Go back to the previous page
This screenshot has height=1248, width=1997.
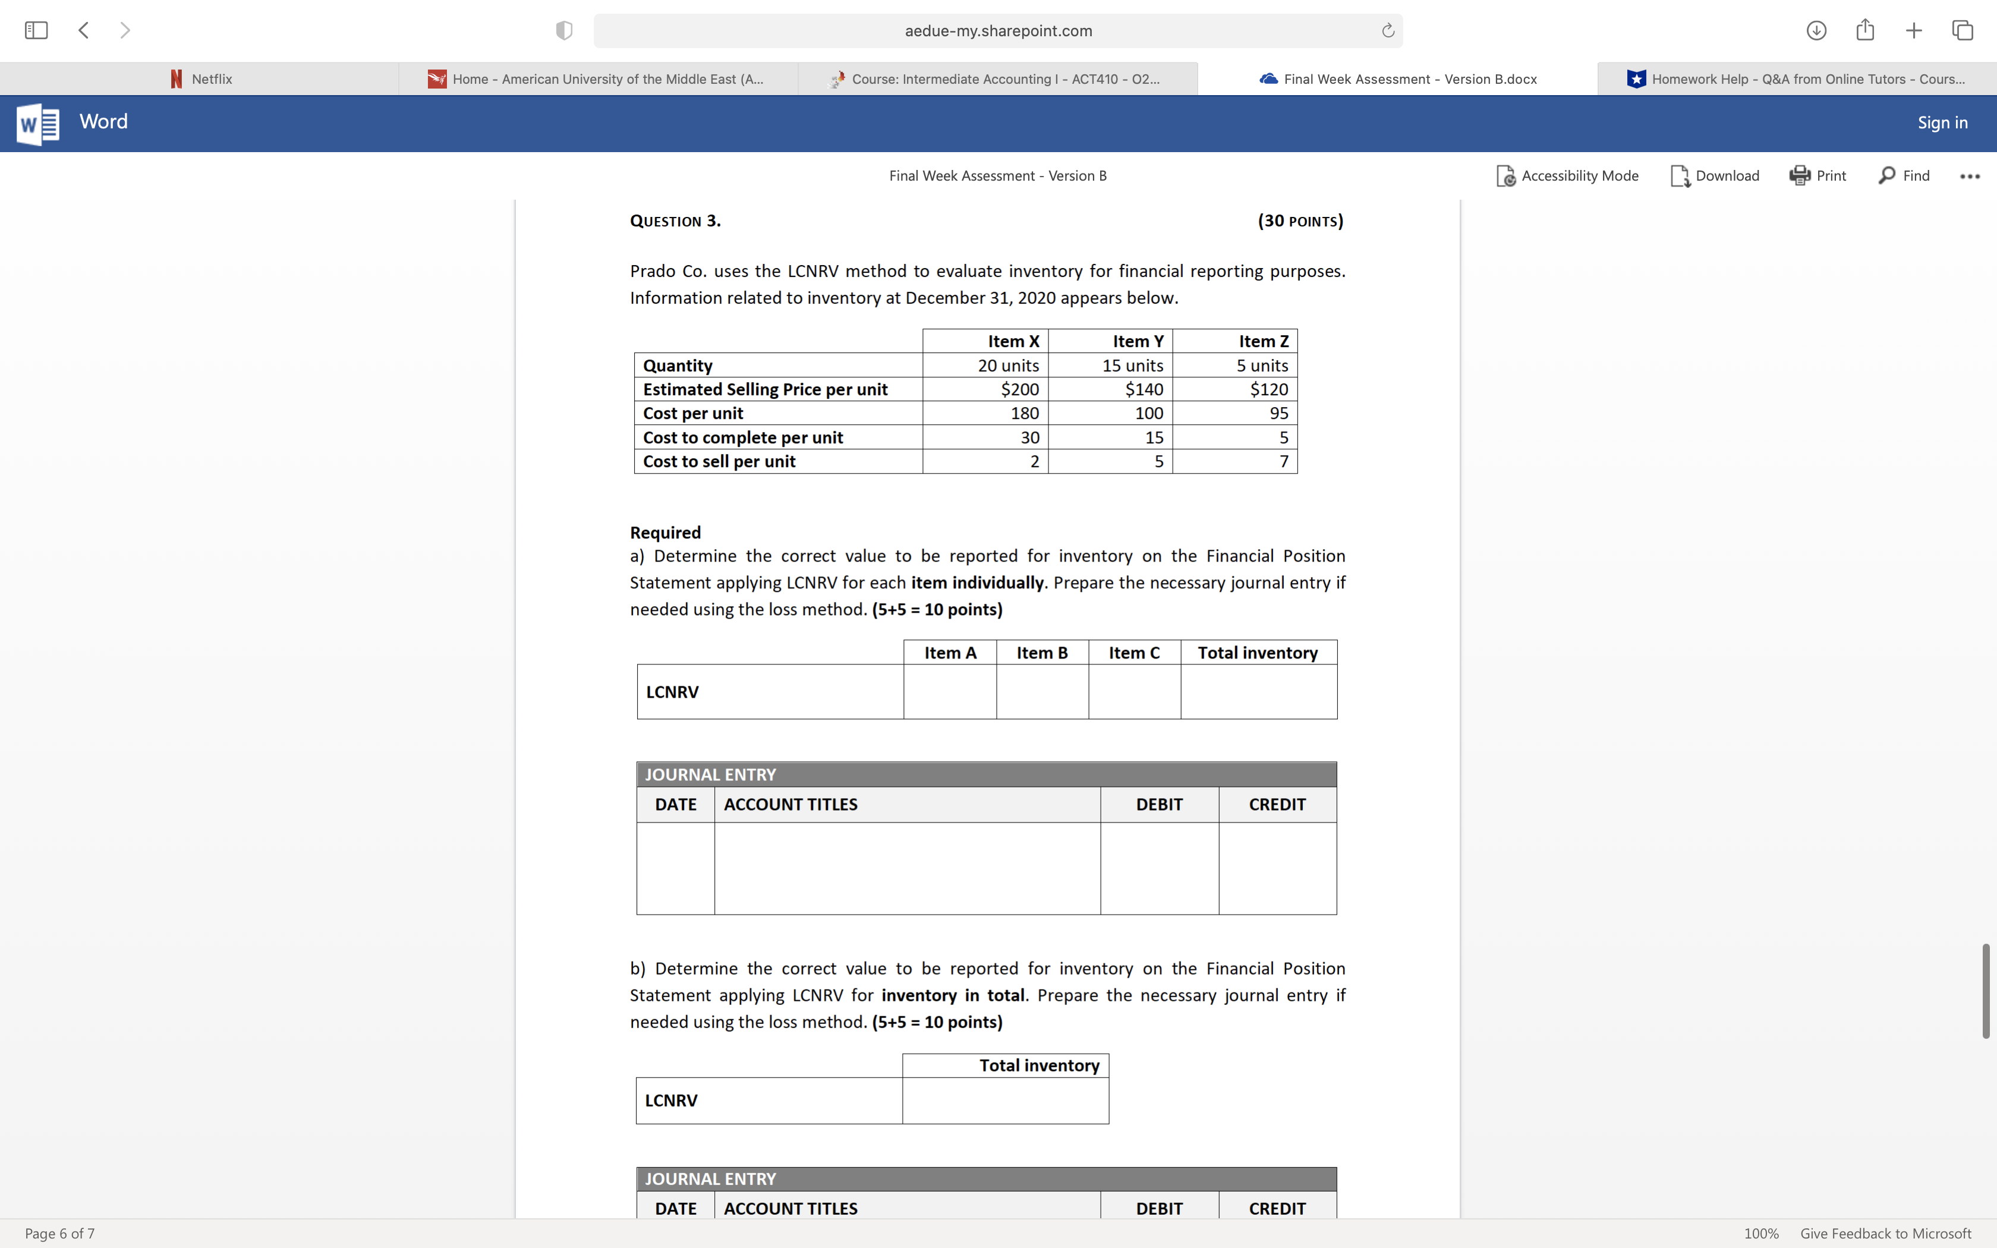pos(83,30)
